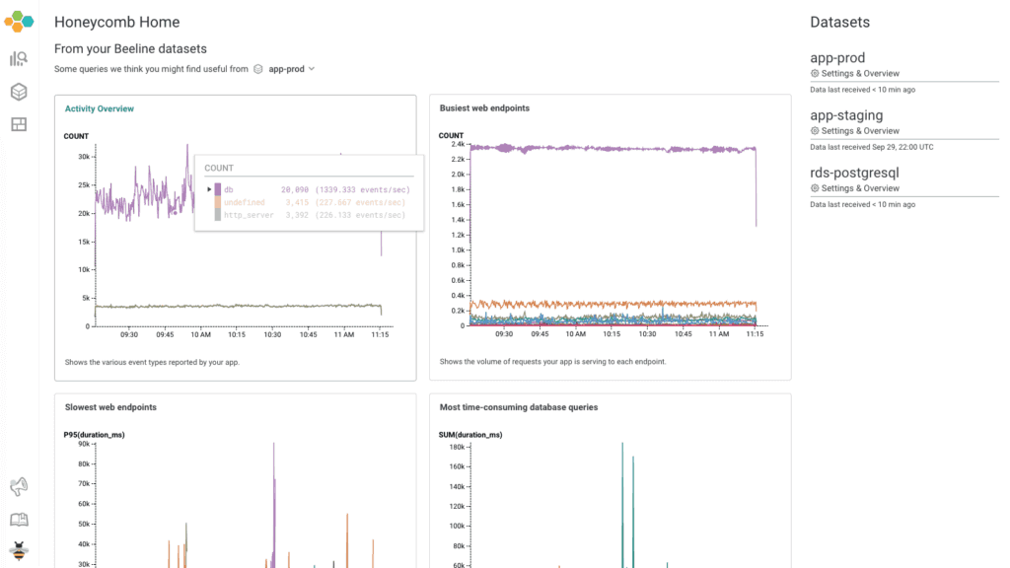1010x568 pixels.
Task: Open the documentation book icon
Action: coord(19,519)
